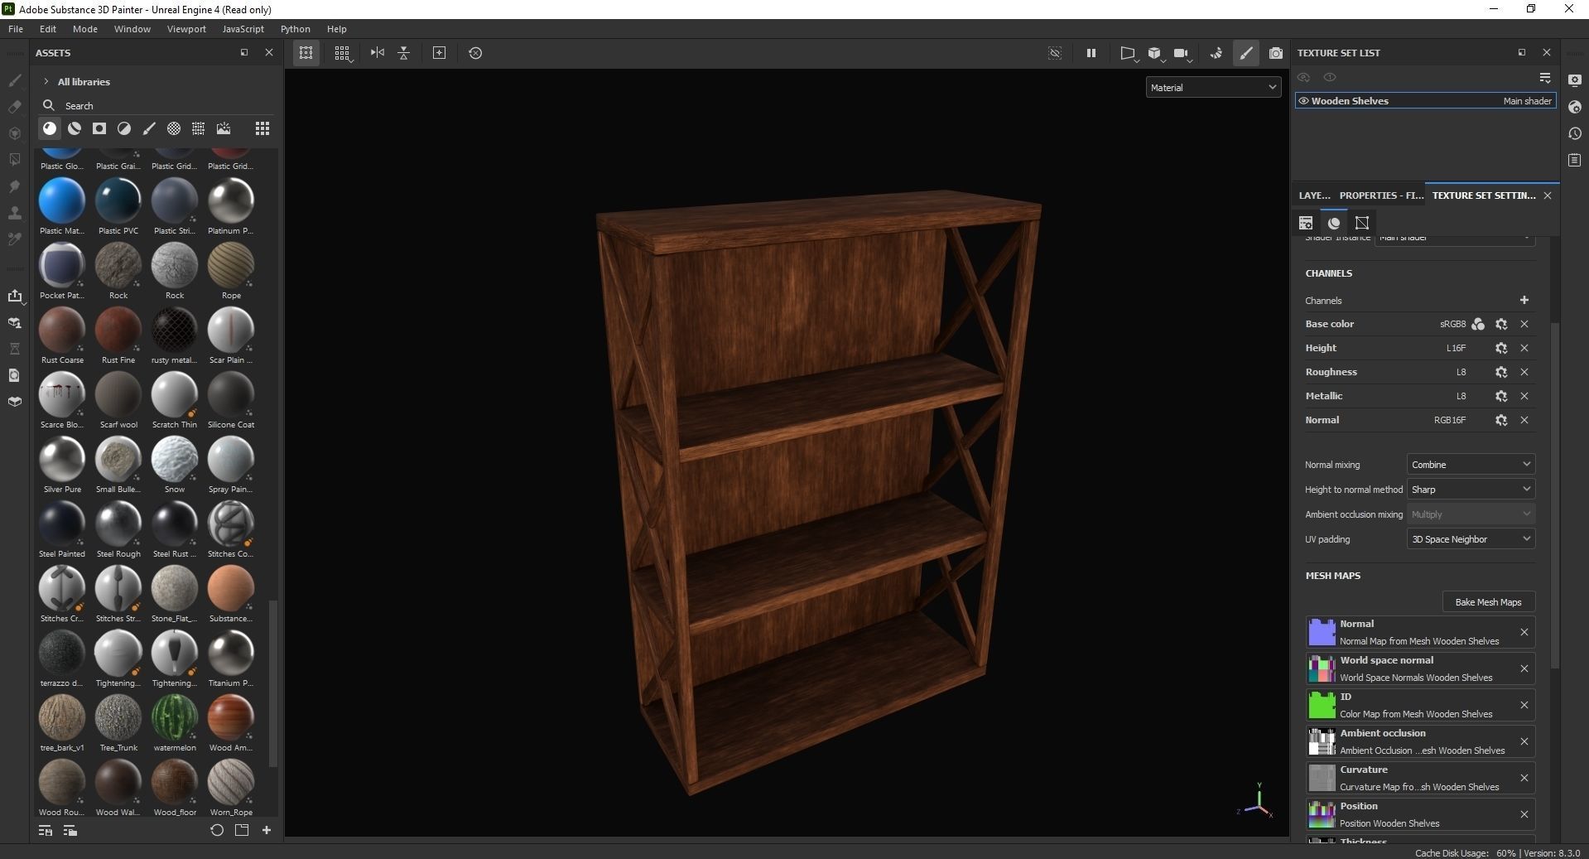Filter assets by Brushes icon

click(x=149, y=128)
